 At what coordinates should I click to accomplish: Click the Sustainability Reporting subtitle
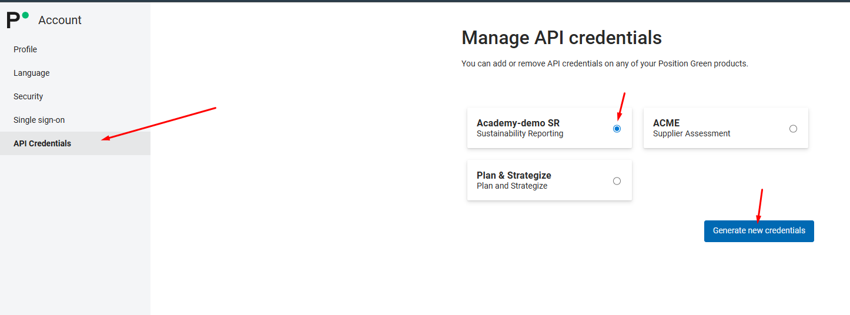coord(520,133)
